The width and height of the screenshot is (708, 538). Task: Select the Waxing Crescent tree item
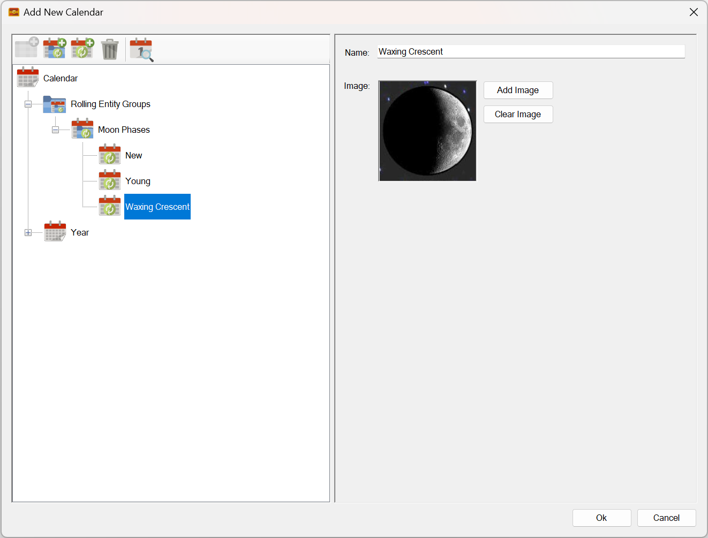coord(157,207)
